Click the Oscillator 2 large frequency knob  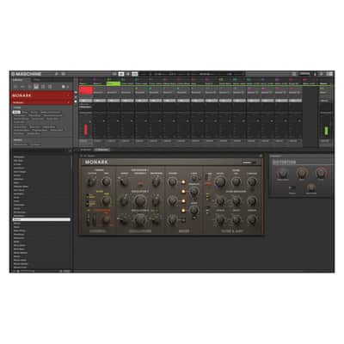[x=140, y=201]
